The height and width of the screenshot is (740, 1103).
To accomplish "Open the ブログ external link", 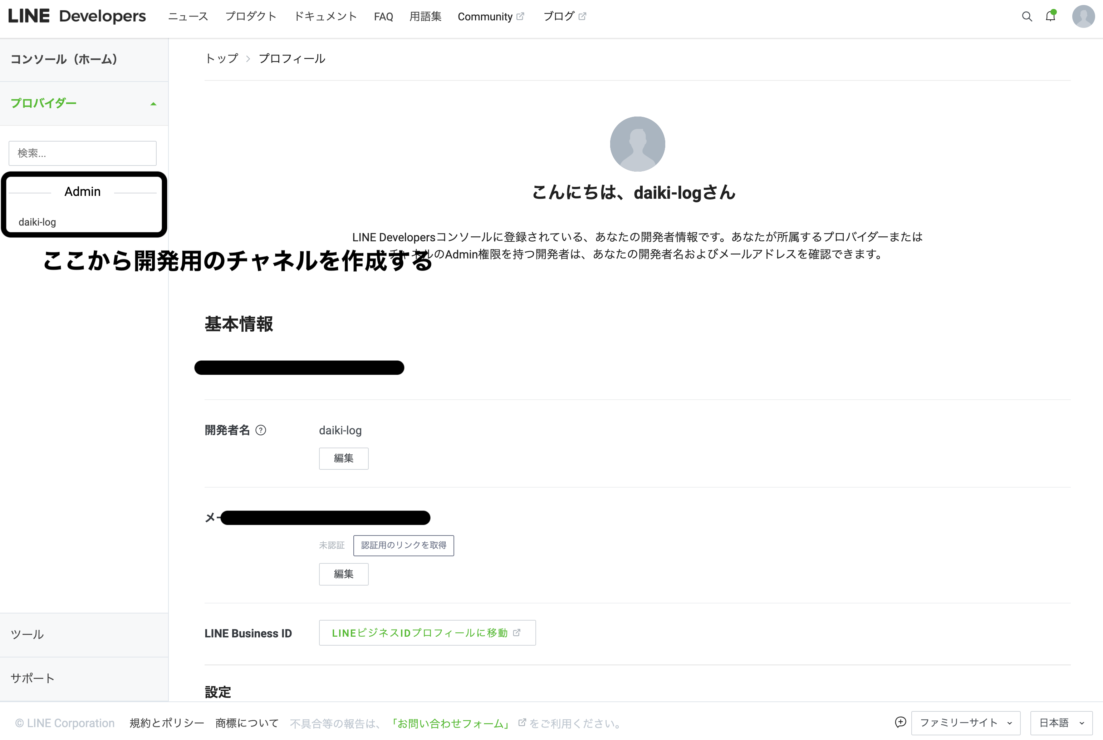I will click(x=565, y=16).
